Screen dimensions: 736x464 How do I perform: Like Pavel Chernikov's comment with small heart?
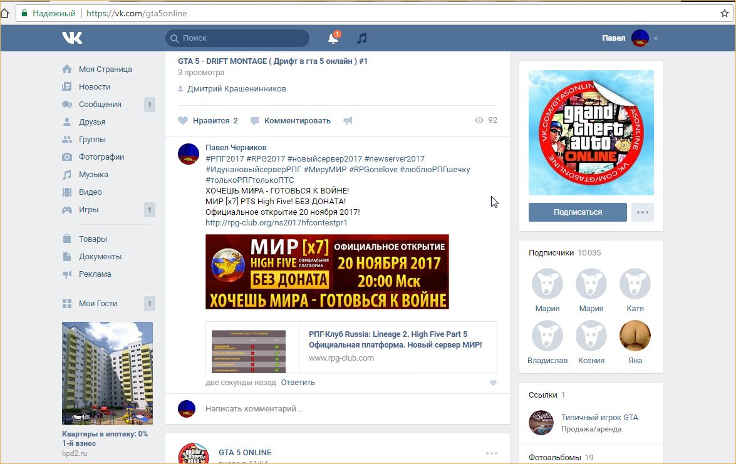[x=494, y=383]
